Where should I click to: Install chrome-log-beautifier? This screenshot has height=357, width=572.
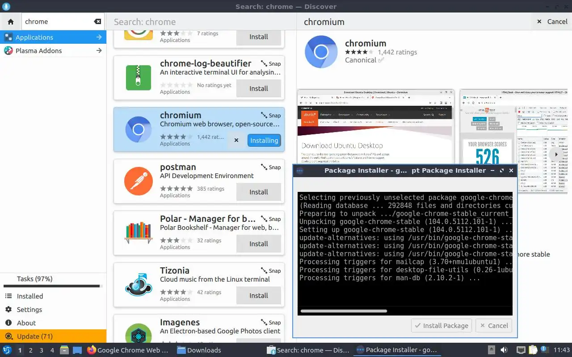(x=259, y=88)
